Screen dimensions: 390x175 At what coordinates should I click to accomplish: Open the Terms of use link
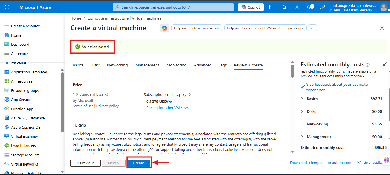point(83,106)
